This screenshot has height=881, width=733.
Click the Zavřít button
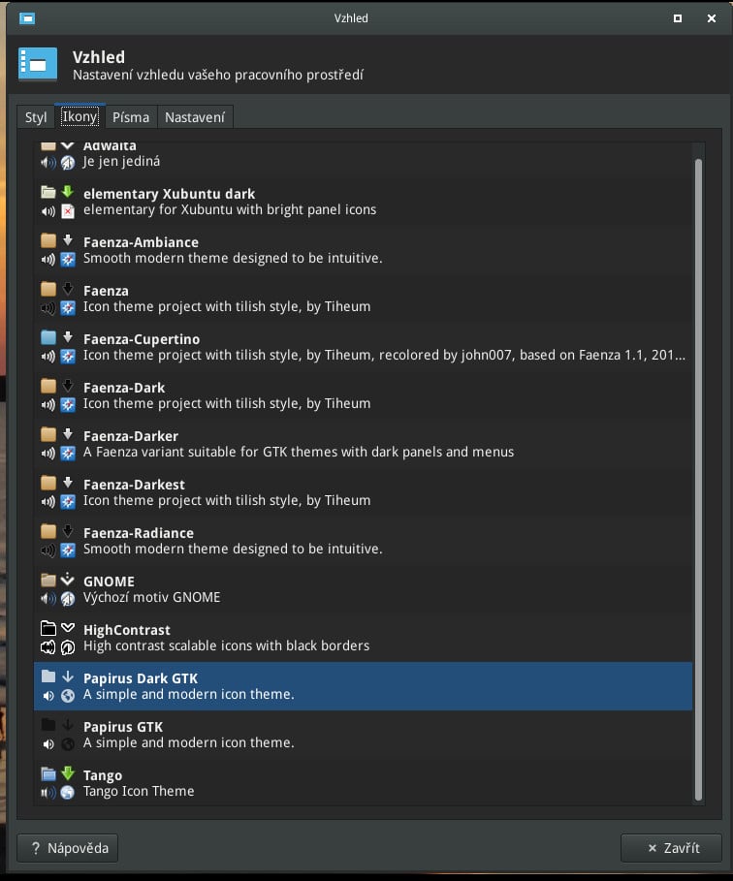coord(671,848)
